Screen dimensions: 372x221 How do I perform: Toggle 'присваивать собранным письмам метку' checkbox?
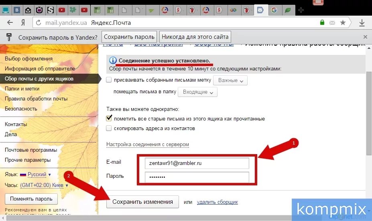point(109,80)
